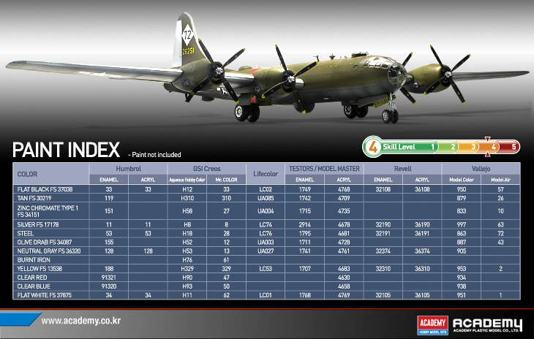The image size is (534, 339).
Task: Click the LC02 Lifecolor cell
Action: click(x=266, y=189)
